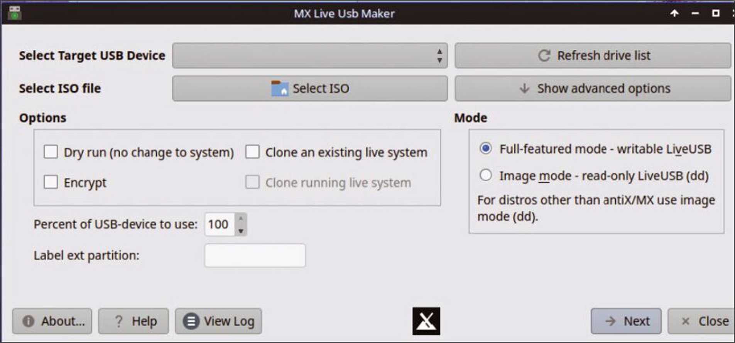Enable the Encrypt checkbox
This screenshot has height=343, width=735.
51,182
